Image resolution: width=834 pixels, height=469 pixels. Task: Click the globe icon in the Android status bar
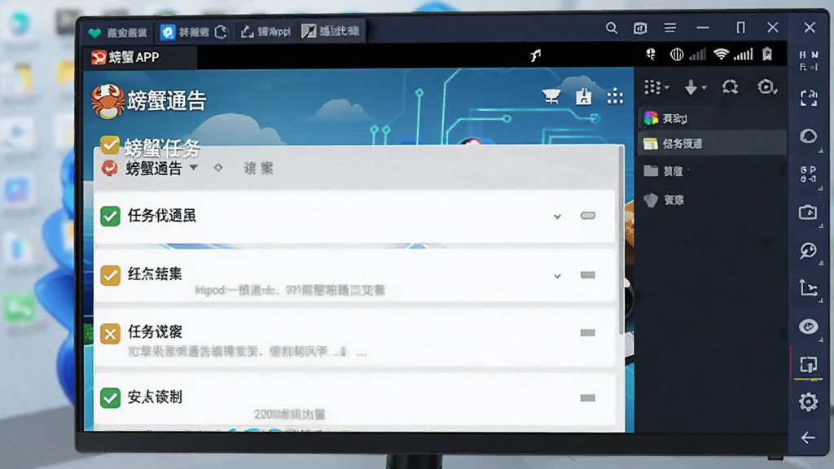click(677, 55)
